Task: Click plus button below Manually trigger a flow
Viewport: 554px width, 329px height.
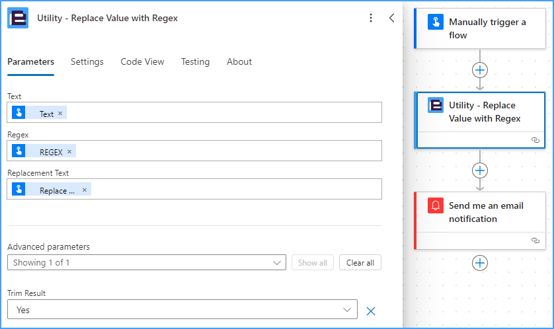Action: [x=480, y=70]
